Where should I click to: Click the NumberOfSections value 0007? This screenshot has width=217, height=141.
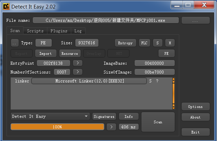(x=62, y=72)
